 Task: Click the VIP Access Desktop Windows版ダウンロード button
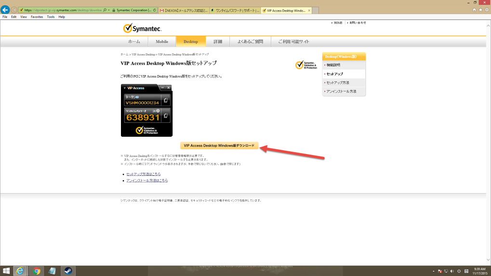pyautogui.click(x=219, y=145)
